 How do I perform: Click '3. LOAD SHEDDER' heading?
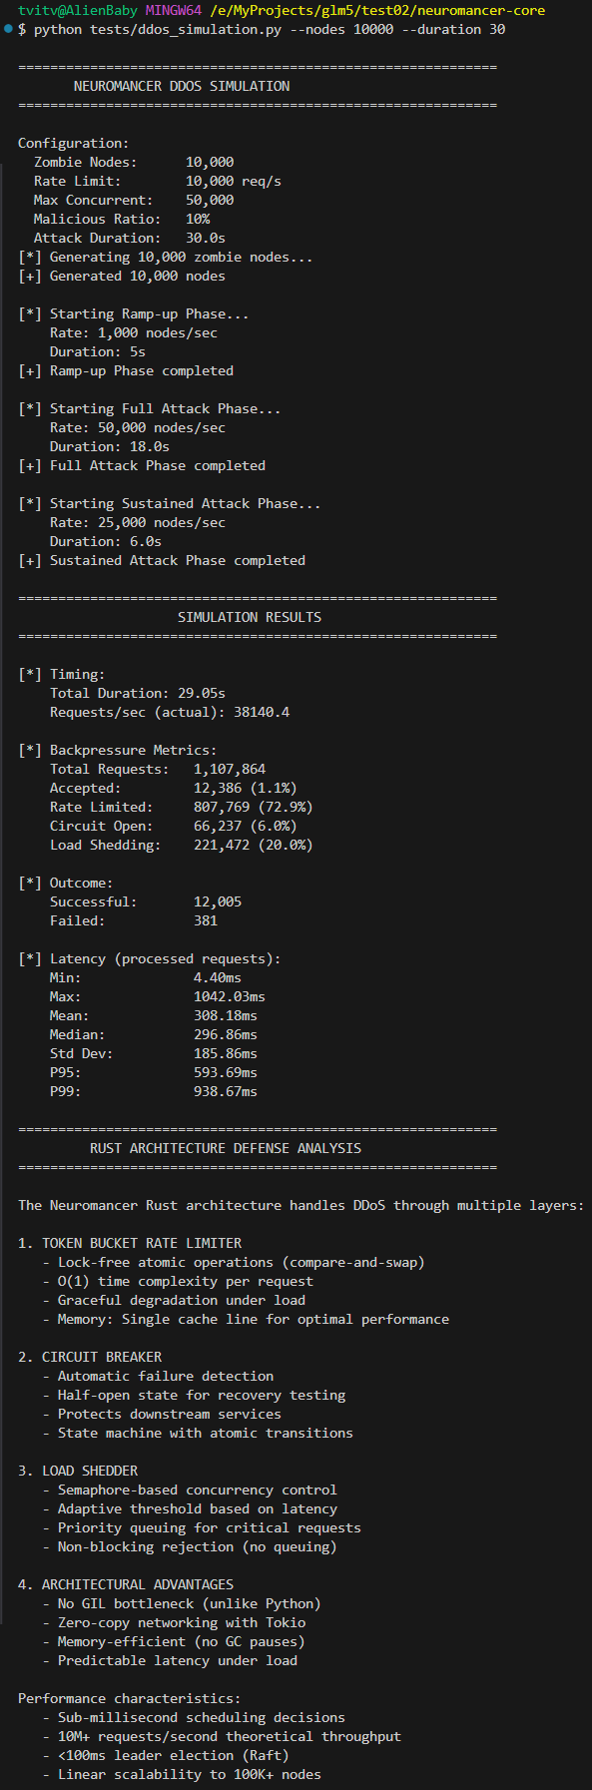(78, 1472)
